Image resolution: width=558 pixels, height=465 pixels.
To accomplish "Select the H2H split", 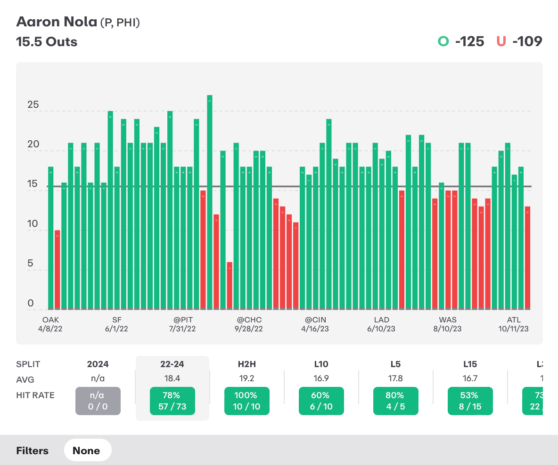I will [246, 364].
